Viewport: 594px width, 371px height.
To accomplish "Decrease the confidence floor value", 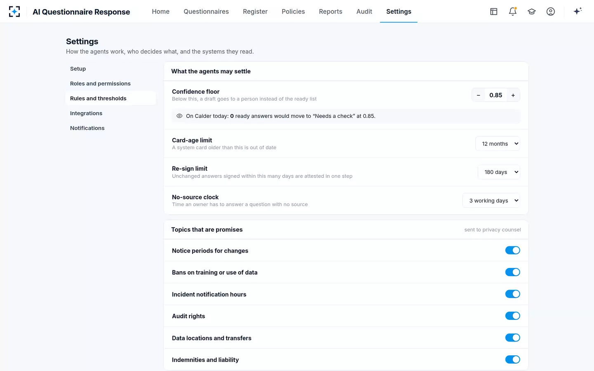I will (478, 95).
